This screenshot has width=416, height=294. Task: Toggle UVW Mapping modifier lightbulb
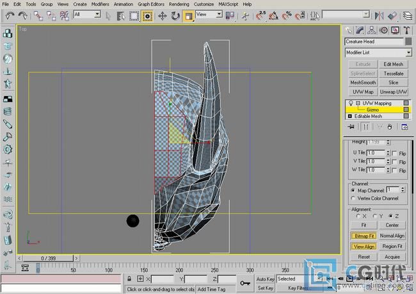(x=351, y=103)
